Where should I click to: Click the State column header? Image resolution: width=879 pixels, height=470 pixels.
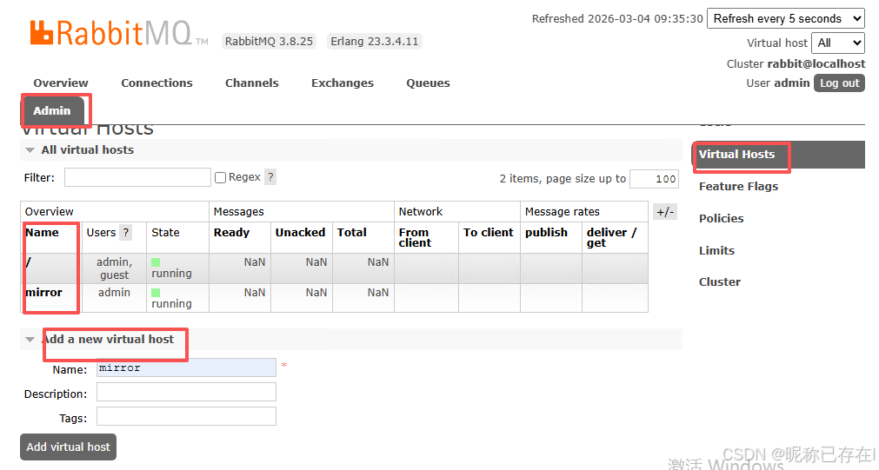(x=165, y=233)
